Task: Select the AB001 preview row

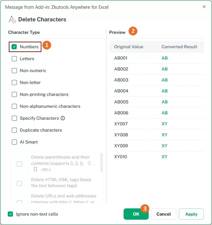Action: pos(156,58)
